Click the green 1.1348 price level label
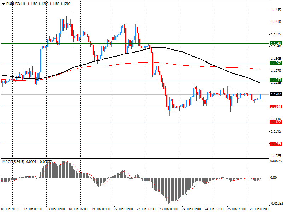 pos(276,43)
